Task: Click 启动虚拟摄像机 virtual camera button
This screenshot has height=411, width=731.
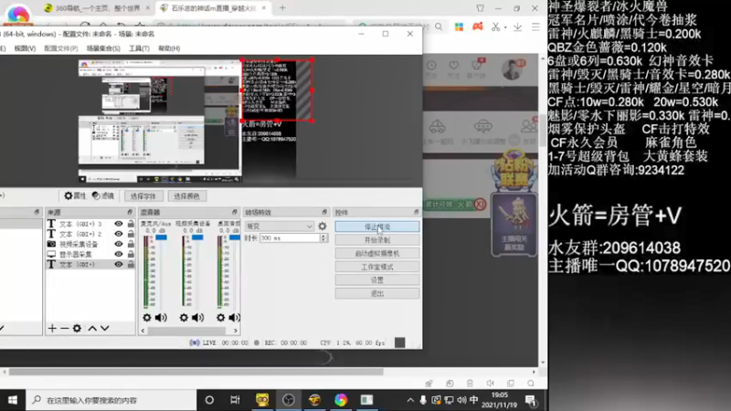Action: point(377,254)
